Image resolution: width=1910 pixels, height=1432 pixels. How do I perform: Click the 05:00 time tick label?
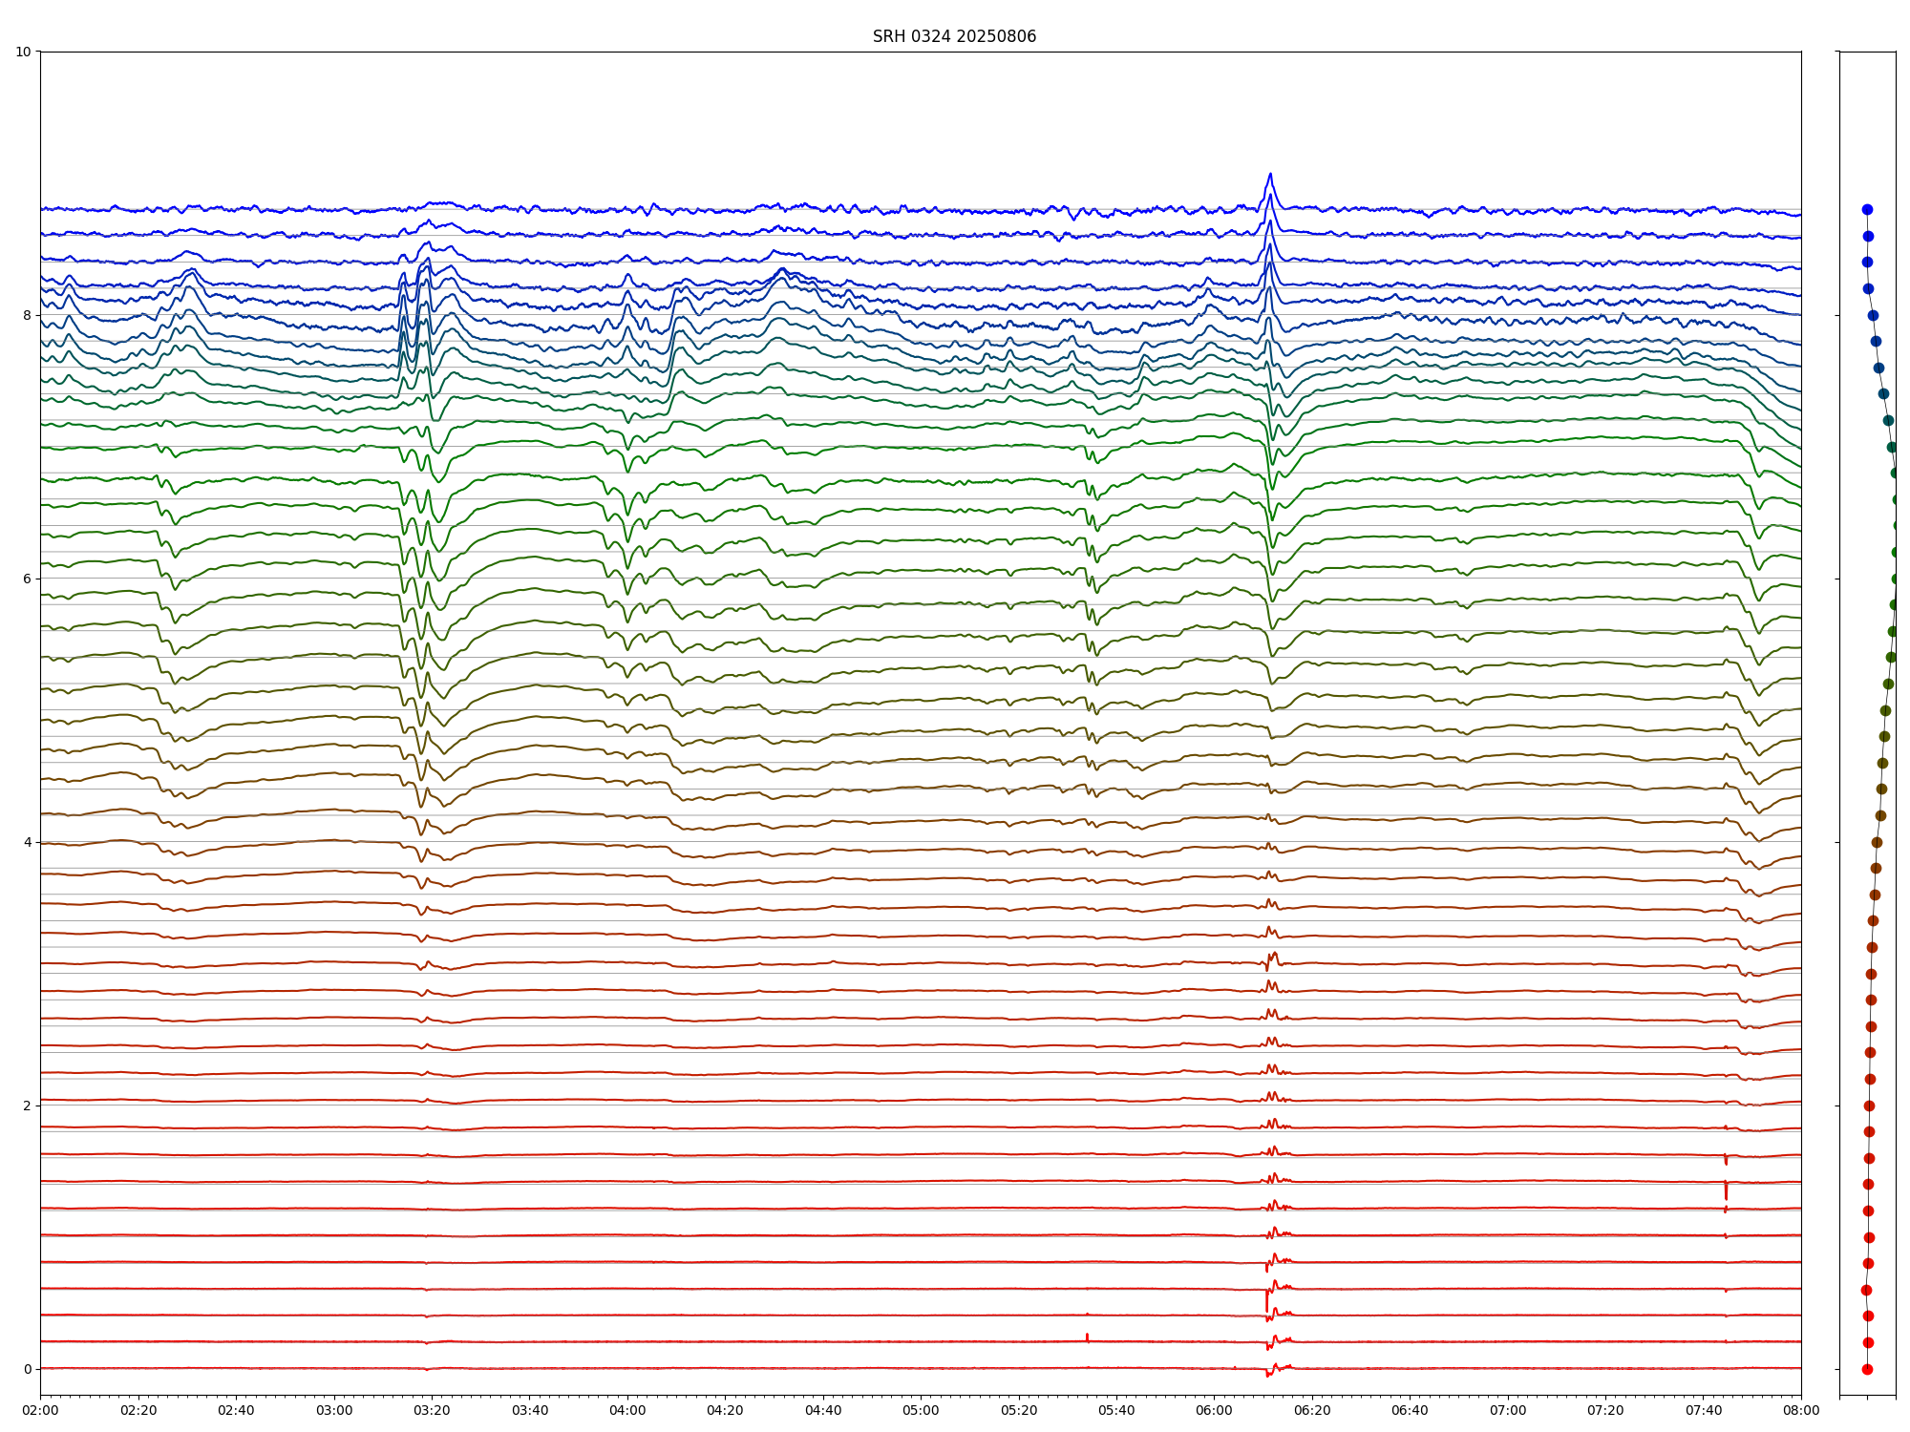point(921,1410)
